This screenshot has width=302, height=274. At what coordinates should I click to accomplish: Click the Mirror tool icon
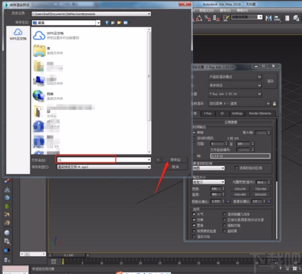click(x=268, y=18)
